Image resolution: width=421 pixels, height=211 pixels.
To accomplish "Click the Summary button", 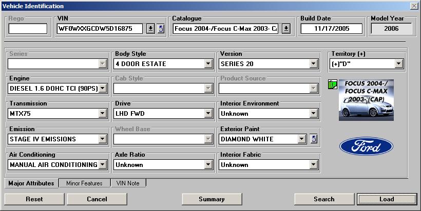I will tap(212, 199).
